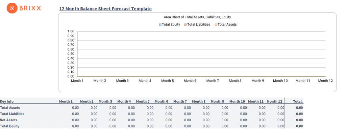Click the Month 12 label on chart x-axis
The width and height of the screenshot is (346, 134).
click(325, 81)
